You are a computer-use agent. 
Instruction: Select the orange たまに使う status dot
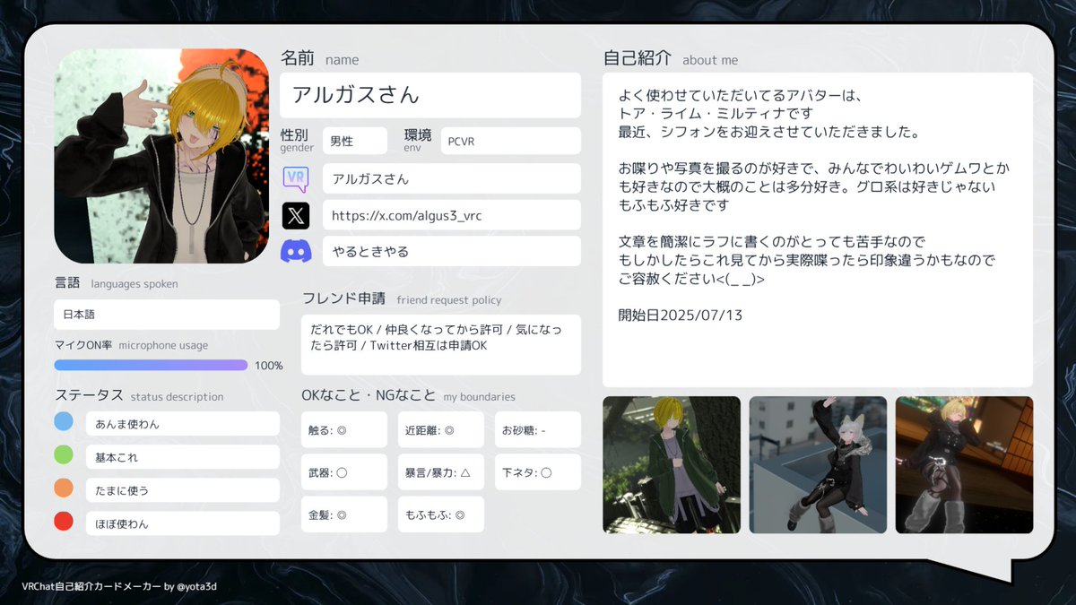click(x=64, y=489)
